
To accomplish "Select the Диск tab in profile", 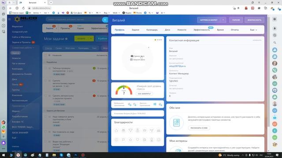I will [167, 30].
